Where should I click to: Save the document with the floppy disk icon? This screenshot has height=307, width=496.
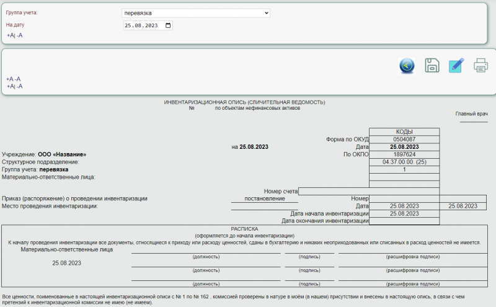pyautogui.click(x=432, y=65)
